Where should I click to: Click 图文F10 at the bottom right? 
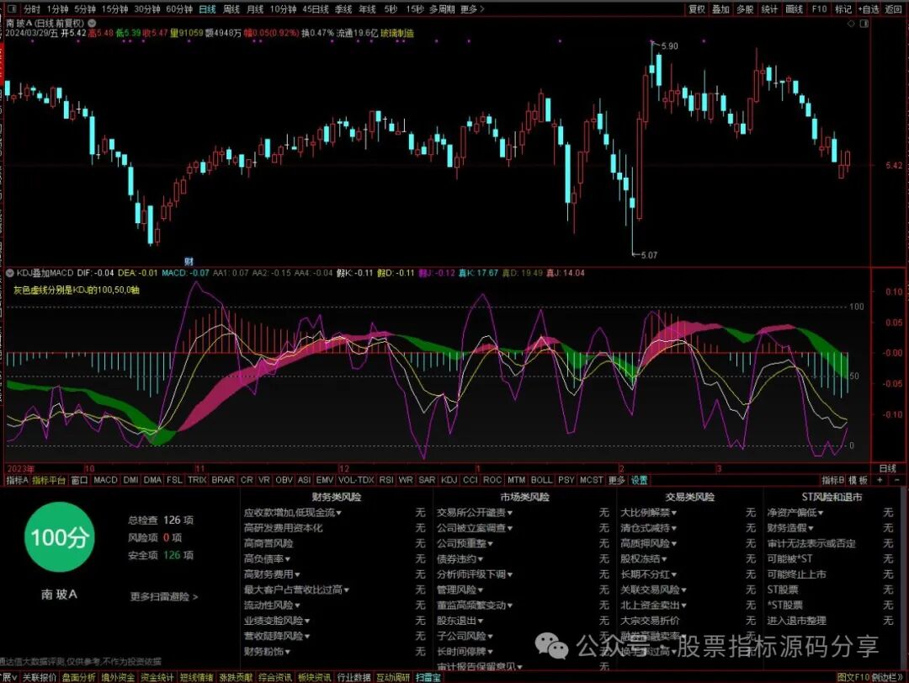pyautogui.click(x=853, y=677)
